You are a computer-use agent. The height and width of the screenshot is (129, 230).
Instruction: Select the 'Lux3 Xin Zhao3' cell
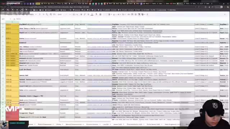(x=39, y=68)
